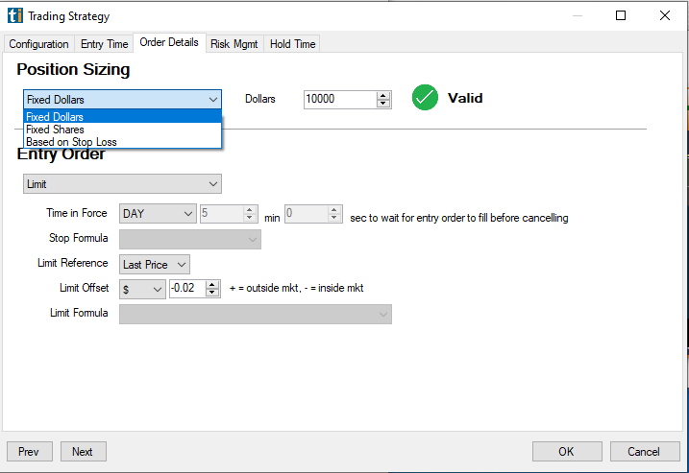This screenshot has height=473, width=689.
Task: Click the Next button
Action: click(x=83, y=452)
